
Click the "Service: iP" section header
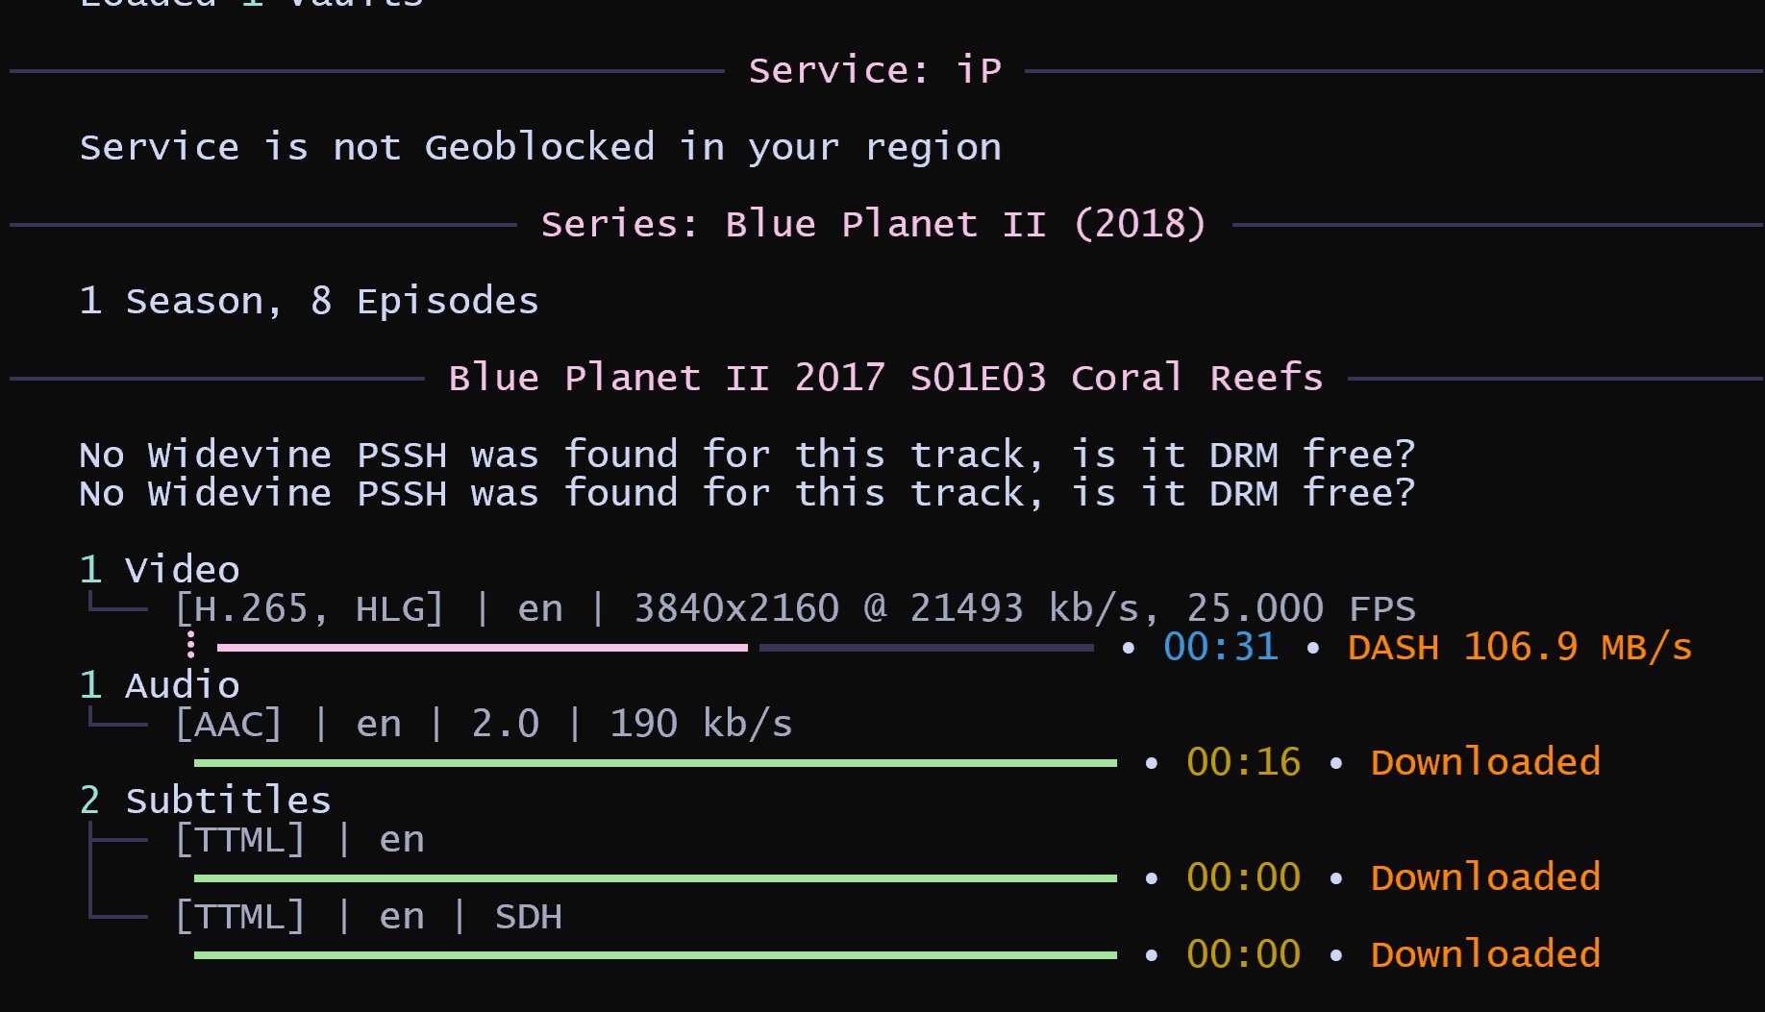pos(875,70)
